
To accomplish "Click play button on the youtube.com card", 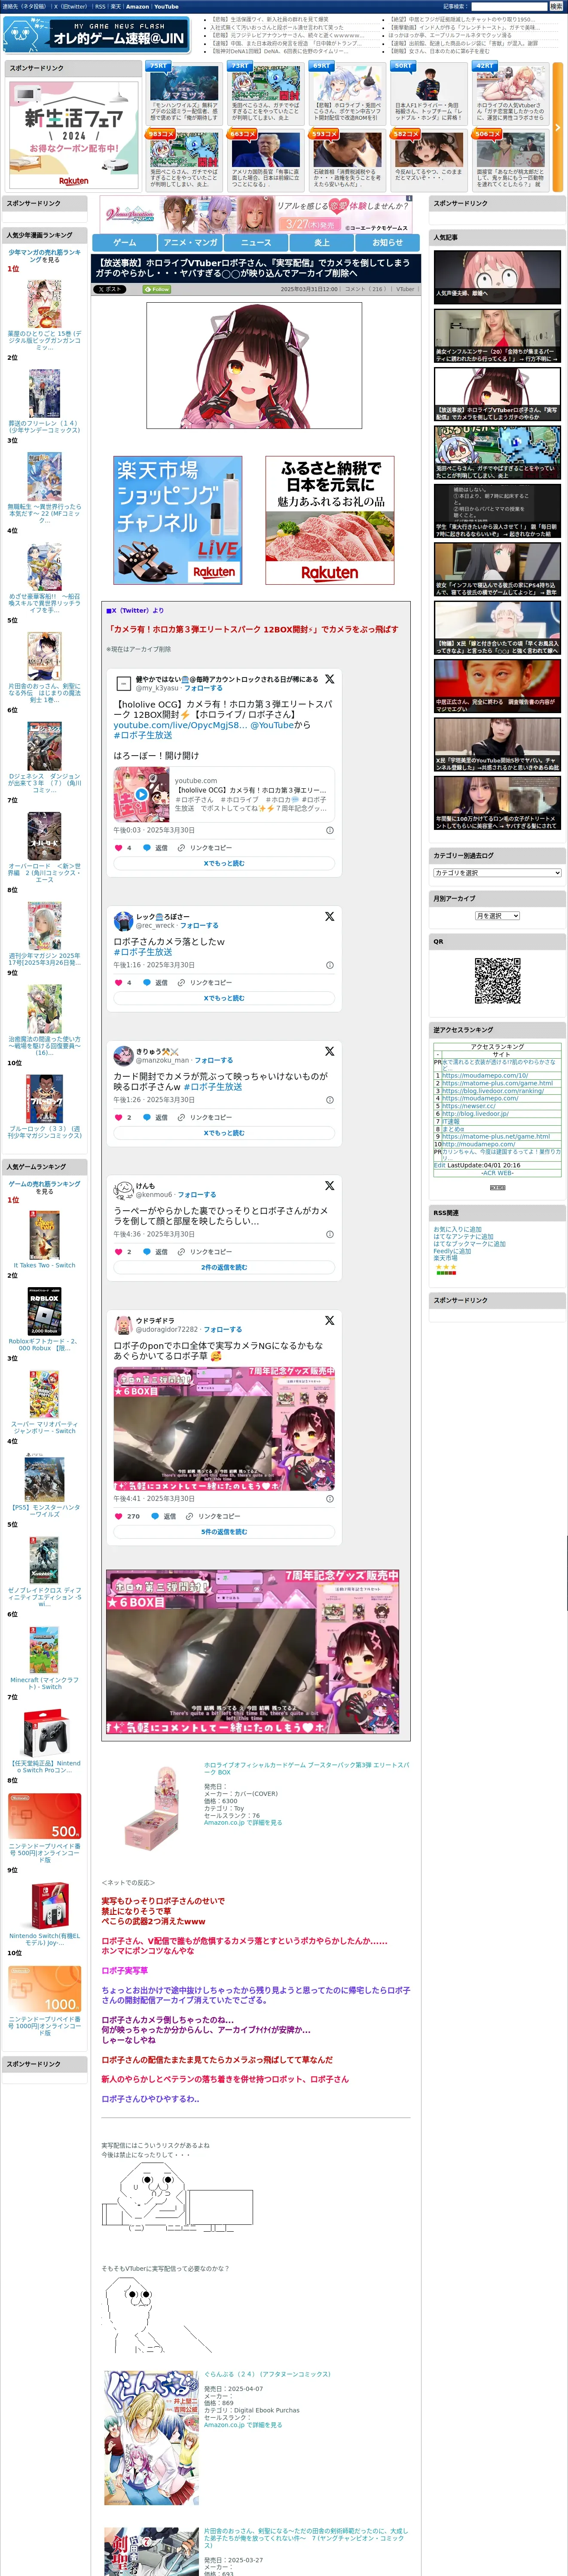I will [141, 795].
